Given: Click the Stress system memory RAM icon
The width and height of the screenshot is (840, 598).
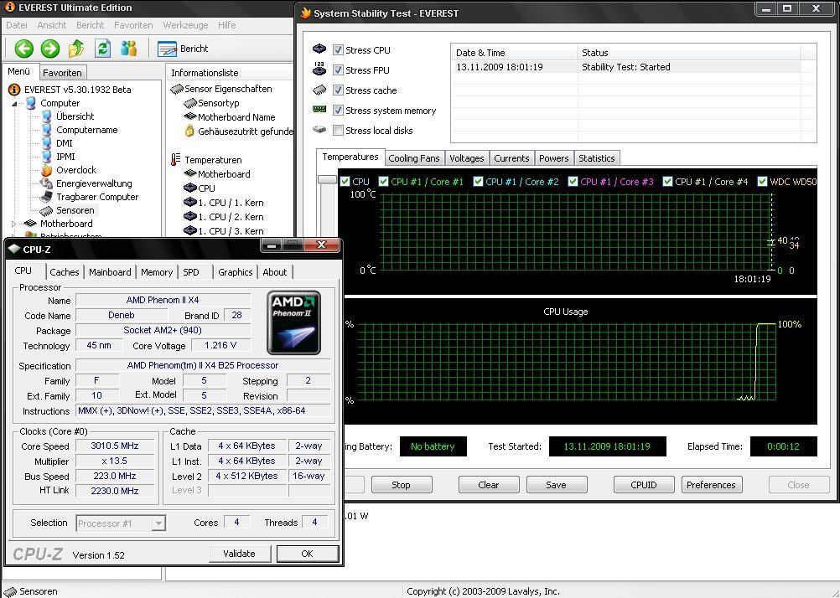Looking at the screenshot, I should click(x=319, y=109).
